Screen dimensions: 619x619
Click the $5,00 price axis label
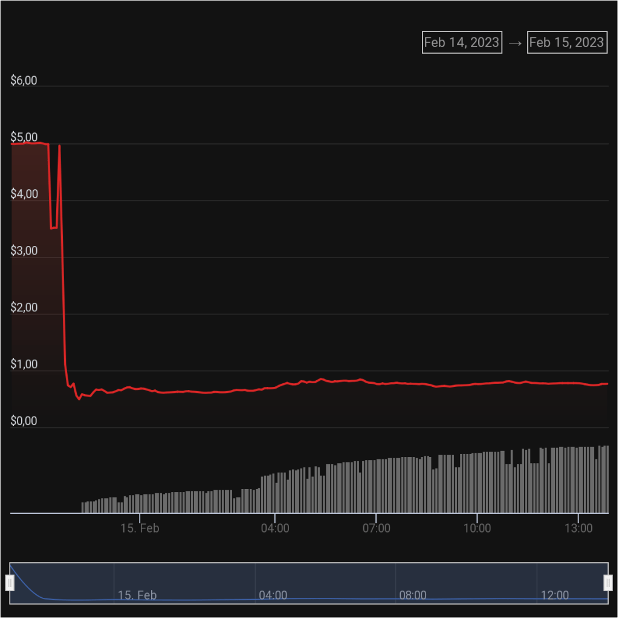(x=24, y=137)
